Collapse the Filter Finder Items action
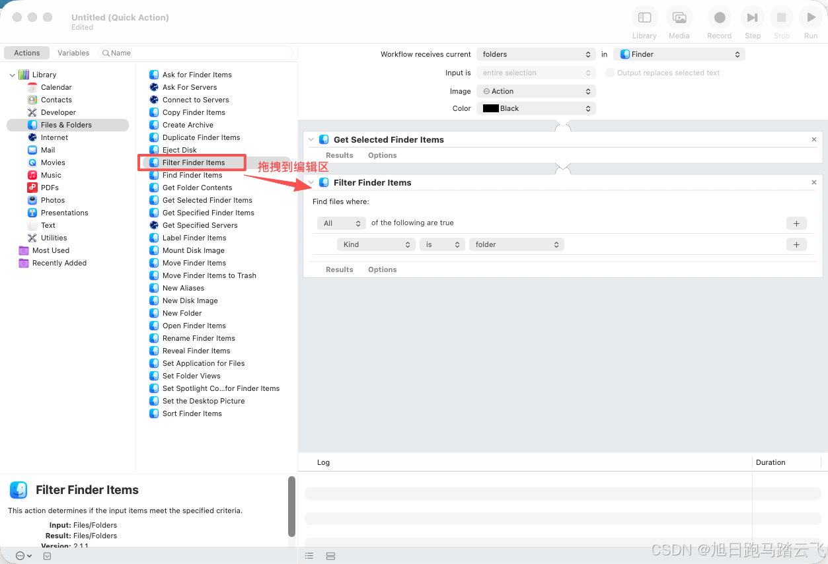 [x=311, y=182]
